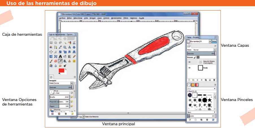Image resolution: width=255 pixels, height=128 pixels.
Task: Open Modo dropdown in tool options
Action: [72, 83]
